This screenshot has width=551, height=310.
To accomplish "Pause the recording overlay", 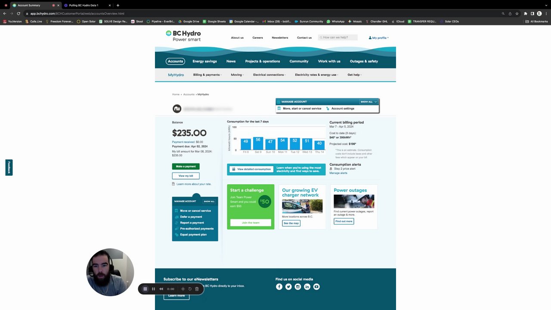I will point(153,289).
